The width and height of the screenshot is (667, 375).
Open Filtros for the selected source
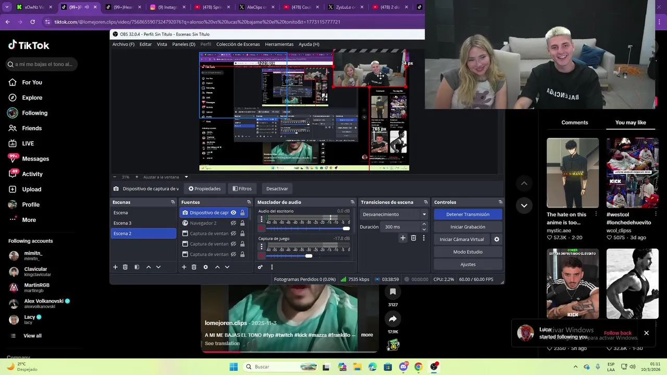coord(242,189)
